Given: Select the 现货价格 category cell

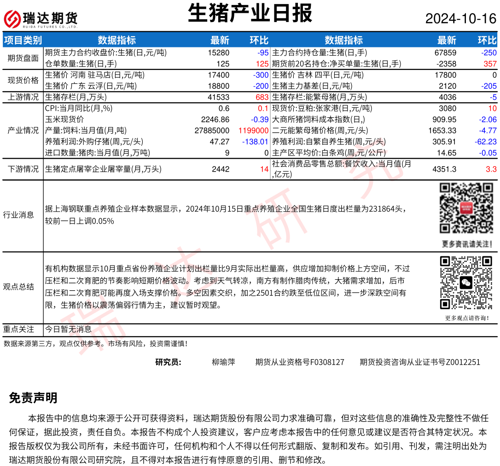Looking at the screenshot, I should tap(23, 81).
